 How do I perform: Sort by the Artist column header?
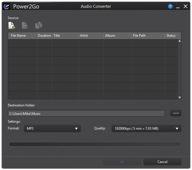(x=91, y=36)
